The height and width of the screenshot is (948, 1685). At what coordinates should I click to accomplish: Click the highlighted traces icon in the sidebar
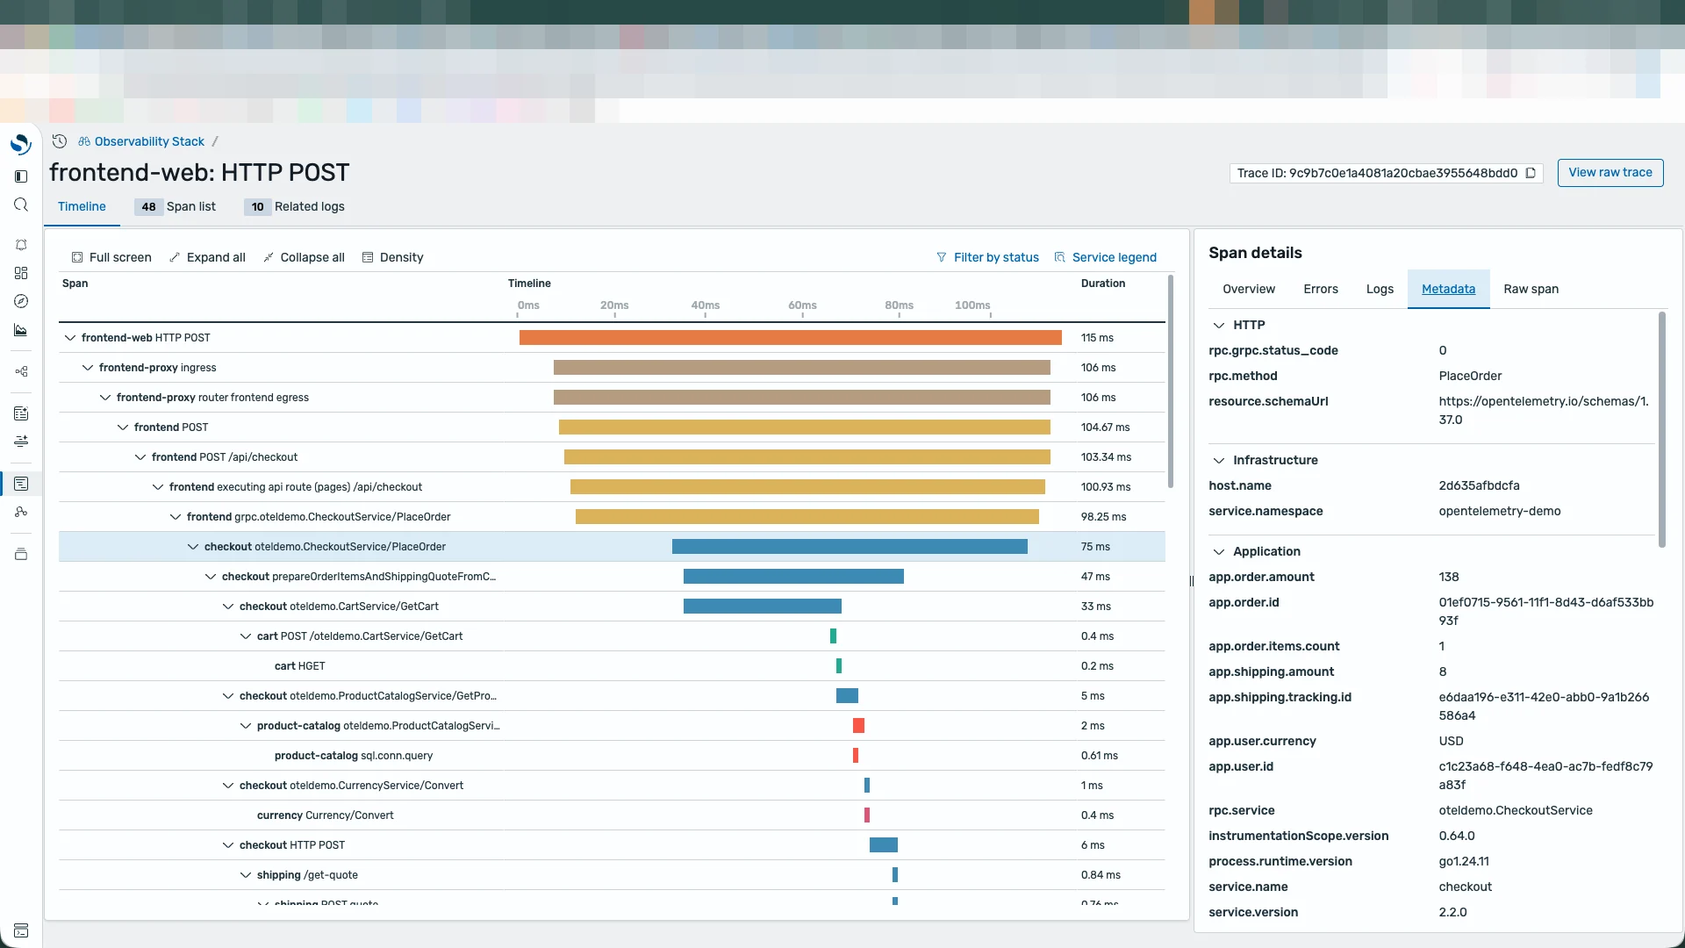[x=21, y=484]
